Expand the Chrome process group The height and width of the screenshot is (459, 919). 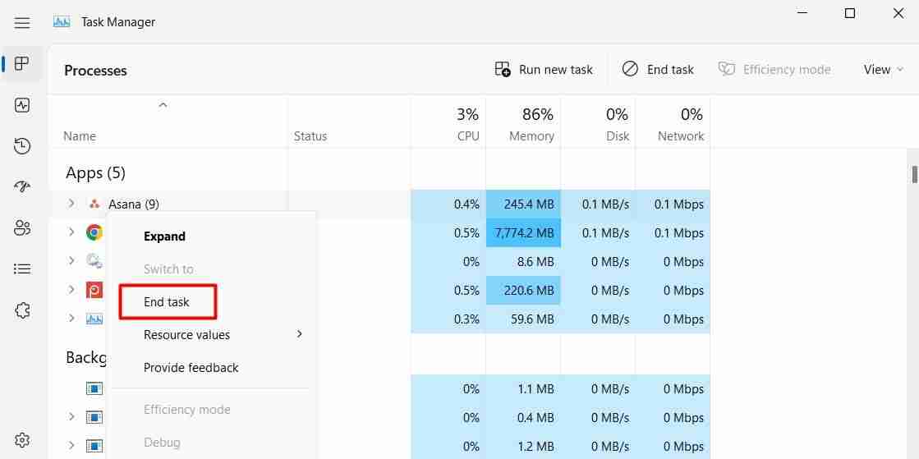click(x=71, y=232)
